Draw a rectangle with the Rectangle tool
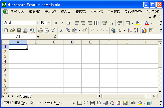164x108 pixels. click(x=80, y=103)
